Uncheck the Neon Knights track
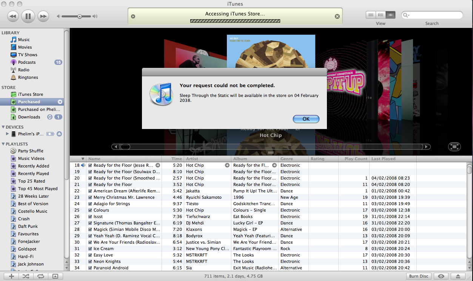The image size is (473, 281). [90, 261]
